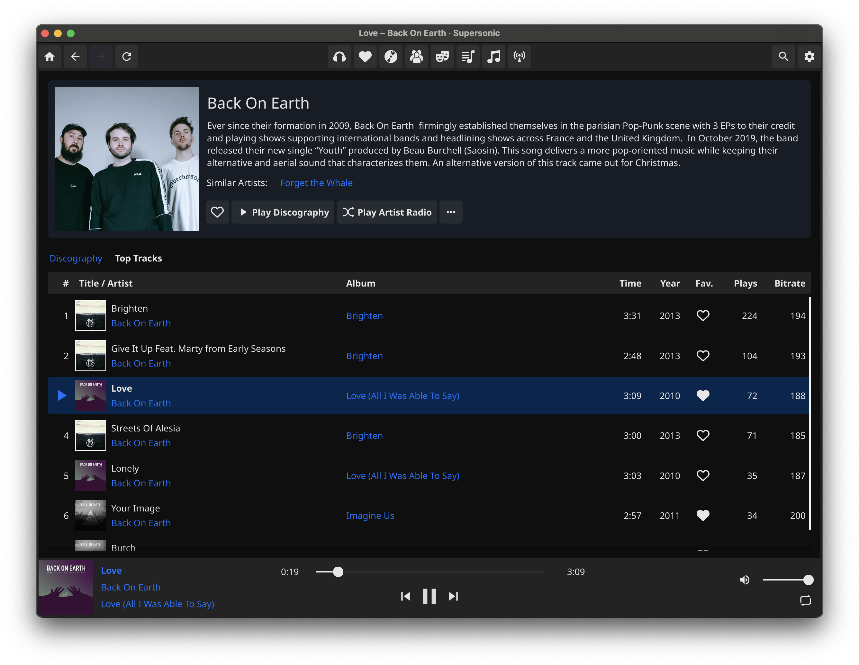Sort by the Title / Artist column

[105, 283]
